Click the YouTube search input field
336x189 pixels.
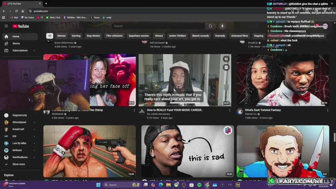(158, 26)
